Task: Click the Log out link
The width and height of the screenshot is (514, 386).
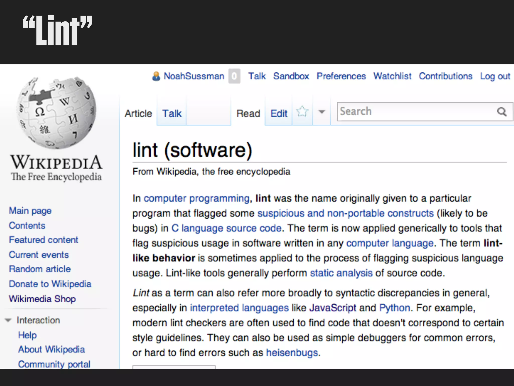Action: coord(495,76)
